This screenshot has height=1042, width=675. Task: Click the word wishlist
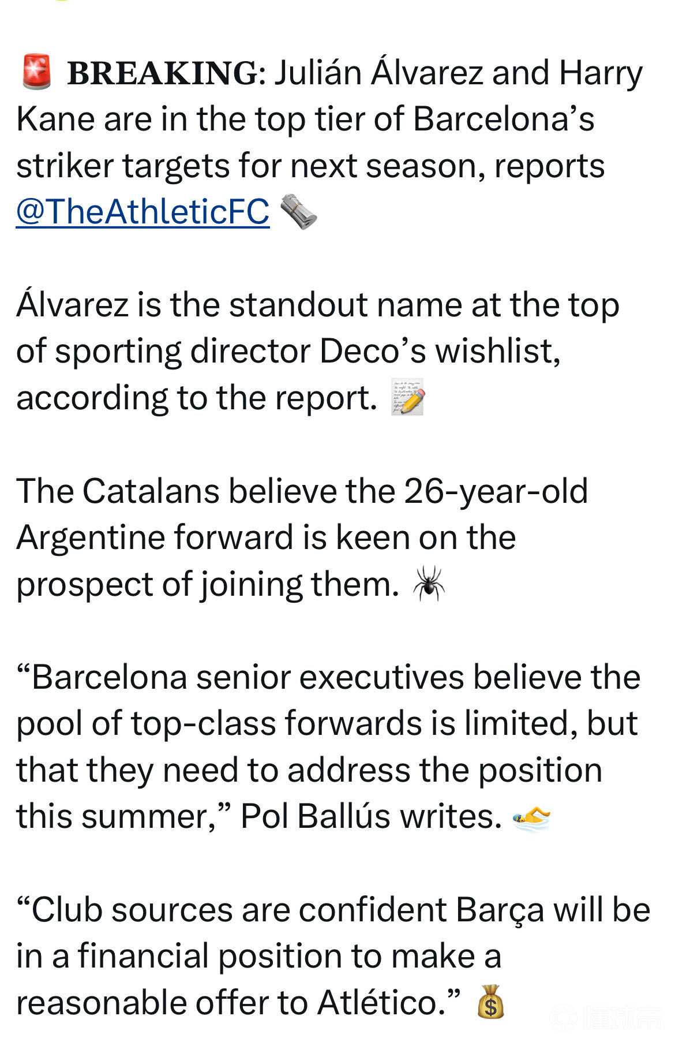coord(497,351)
